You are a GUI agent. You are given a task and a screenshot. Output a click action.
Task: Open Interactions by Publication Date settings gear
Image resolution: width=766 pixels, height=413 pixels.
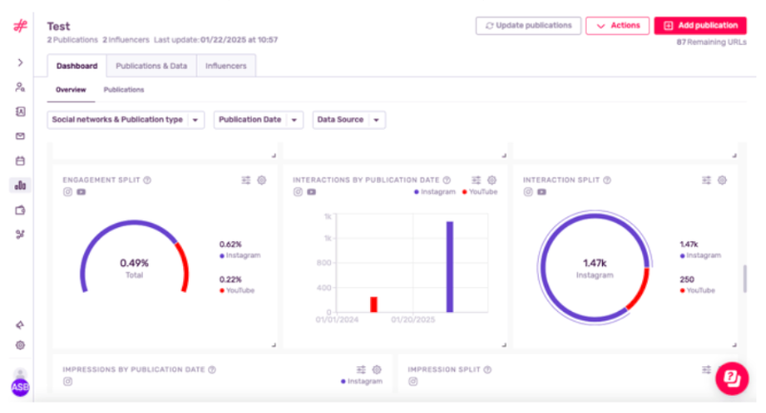coord(492,180)
